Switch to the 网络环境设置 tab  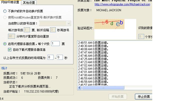[x=10, y=2]
